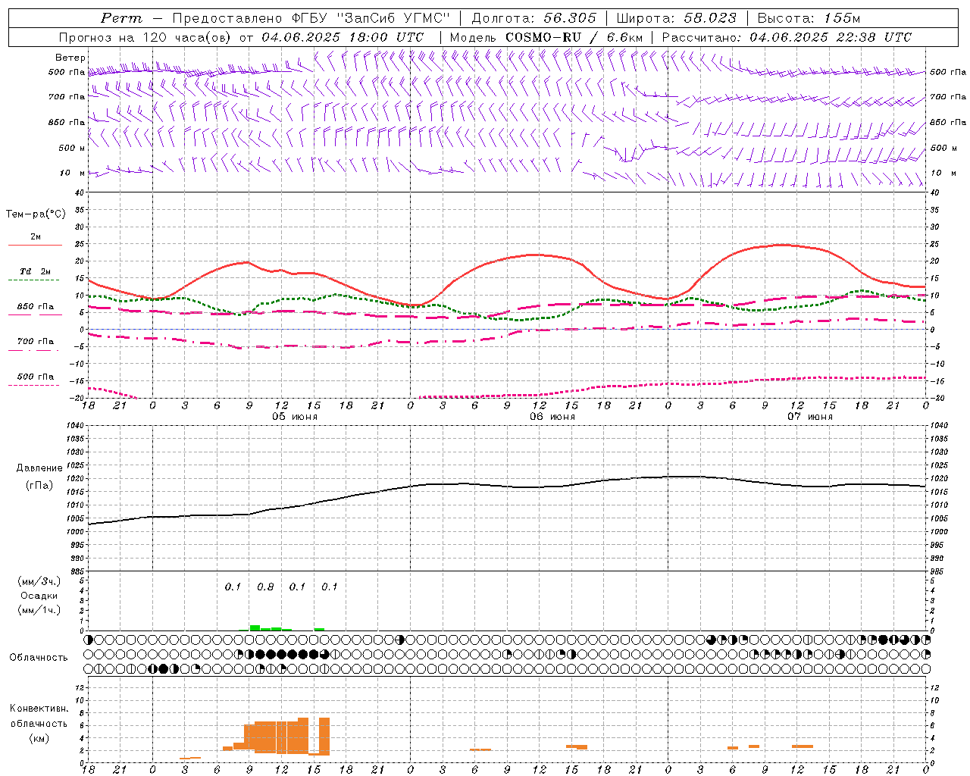
Task: Click the "Облачность" cloud cover label
Action: click(x=39, y=658)
